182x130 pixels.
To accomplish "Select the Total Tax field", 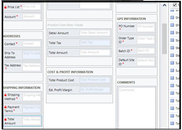I will [x=95, y=43].
